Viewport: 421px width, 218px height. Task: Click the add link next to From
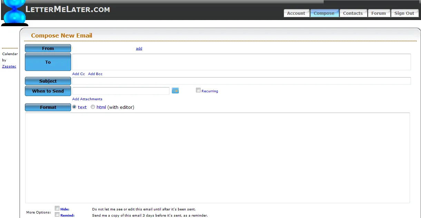coord(139,48)
